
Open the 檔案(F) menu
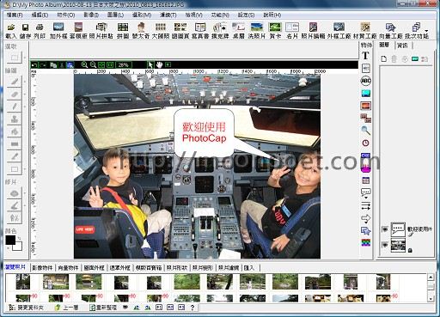(15, 15)
